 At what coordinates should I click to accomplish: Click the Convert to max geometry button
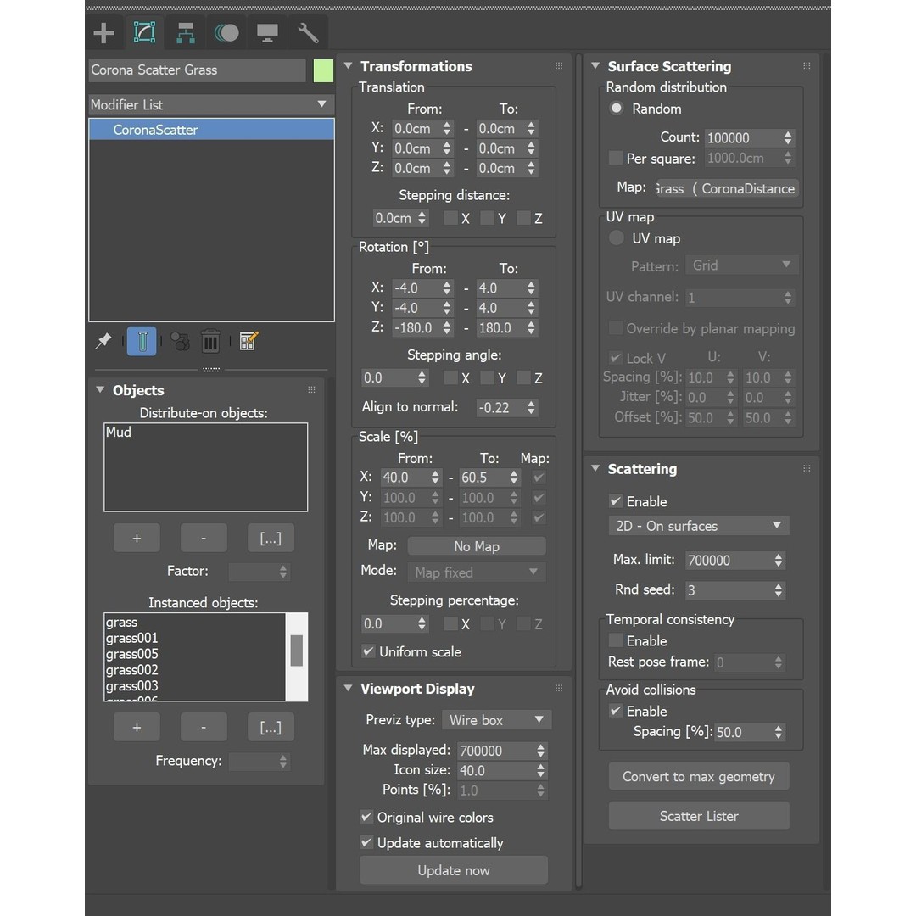[x=699, y=776]
